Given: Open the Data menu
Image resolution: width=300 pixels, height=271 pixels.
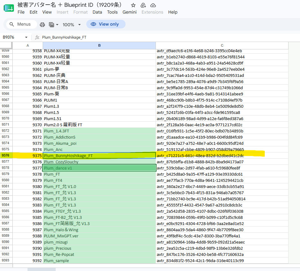Looking at the screenshot, I should click(97, 12).
